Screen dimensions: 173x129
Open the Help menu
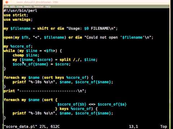pyautogui.click(x=48, y=6)
